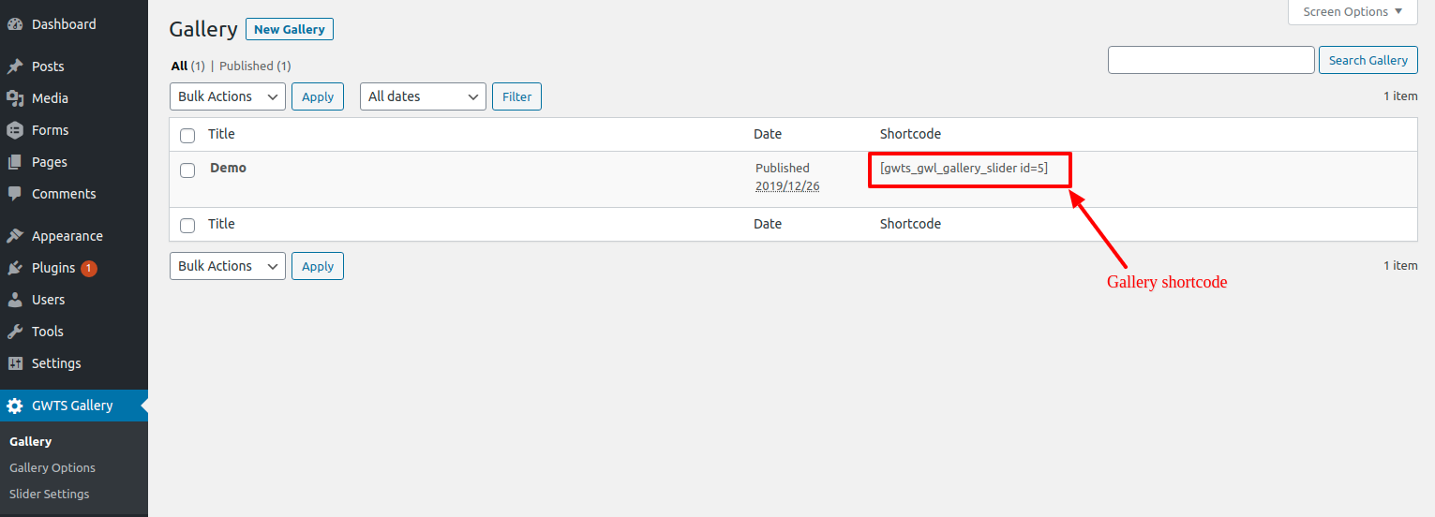The width and height of the screenshot is (1435, 517).
Task: Open the Dashboard menu
Action: (x=74, y=24)
